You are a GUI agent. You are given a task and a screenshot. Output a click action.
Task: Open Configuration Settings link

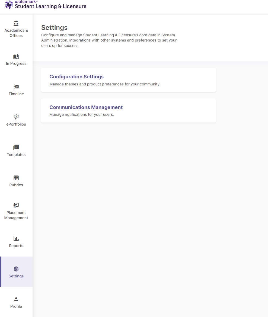[x=76, y=77]
